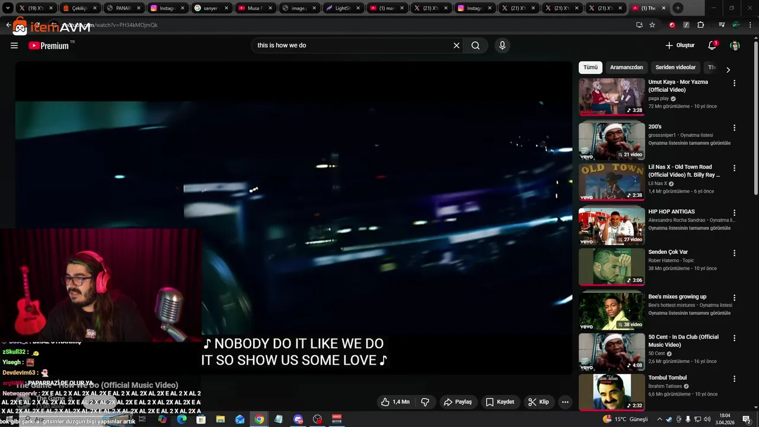Open options menu for HIP HOP ANTIGAS

[x=734, y=213]
